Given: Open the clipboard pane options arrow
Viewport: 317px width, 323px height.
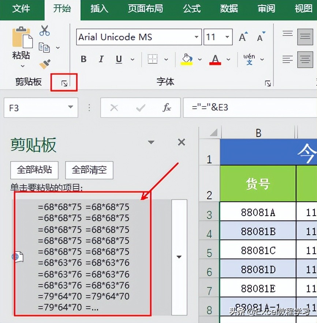Looking at the screenshot, I should (151, 142).
